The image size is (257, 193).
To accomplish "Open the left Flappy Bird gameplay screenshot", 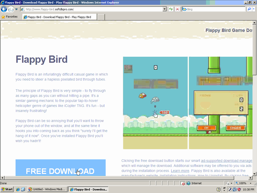I will (x=155, y=103).
